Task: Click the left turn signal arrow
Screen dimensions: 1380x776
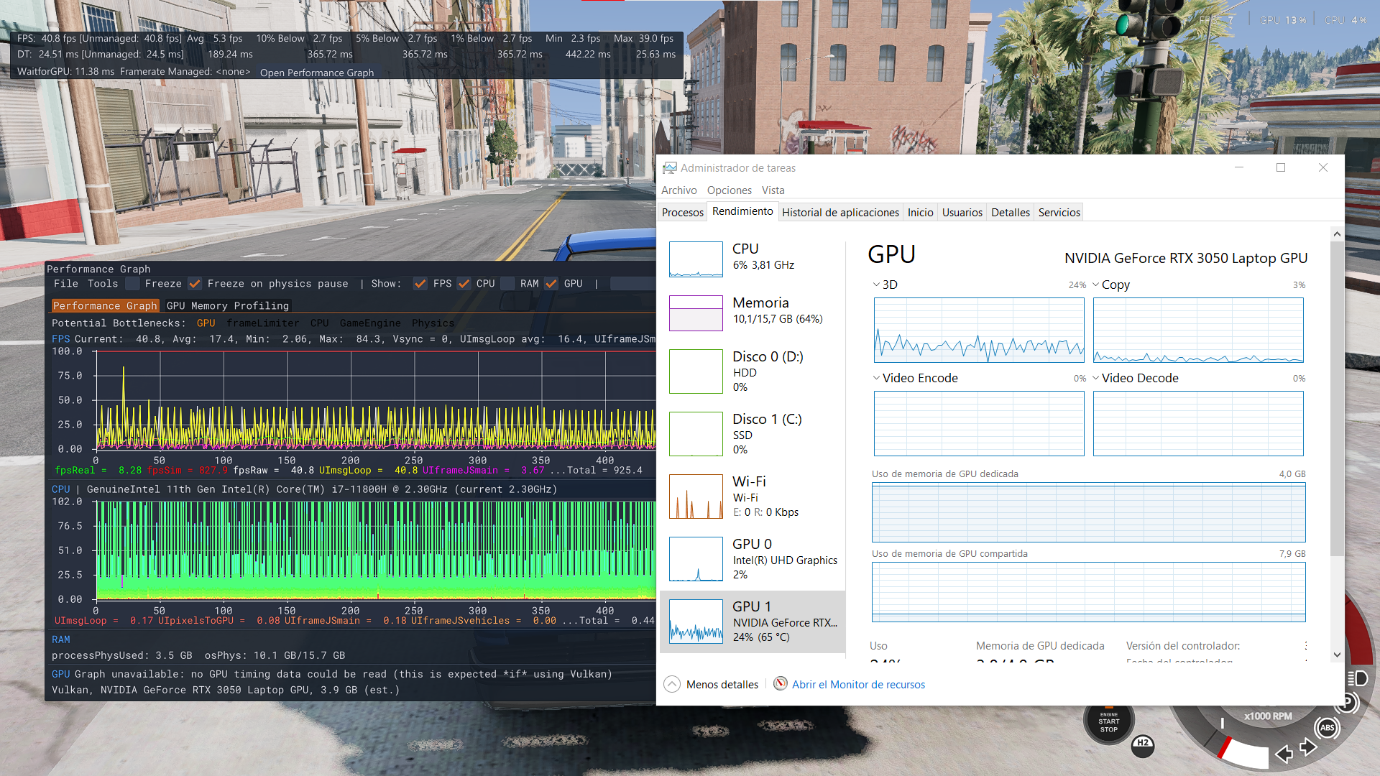Action: point(1284,754)
